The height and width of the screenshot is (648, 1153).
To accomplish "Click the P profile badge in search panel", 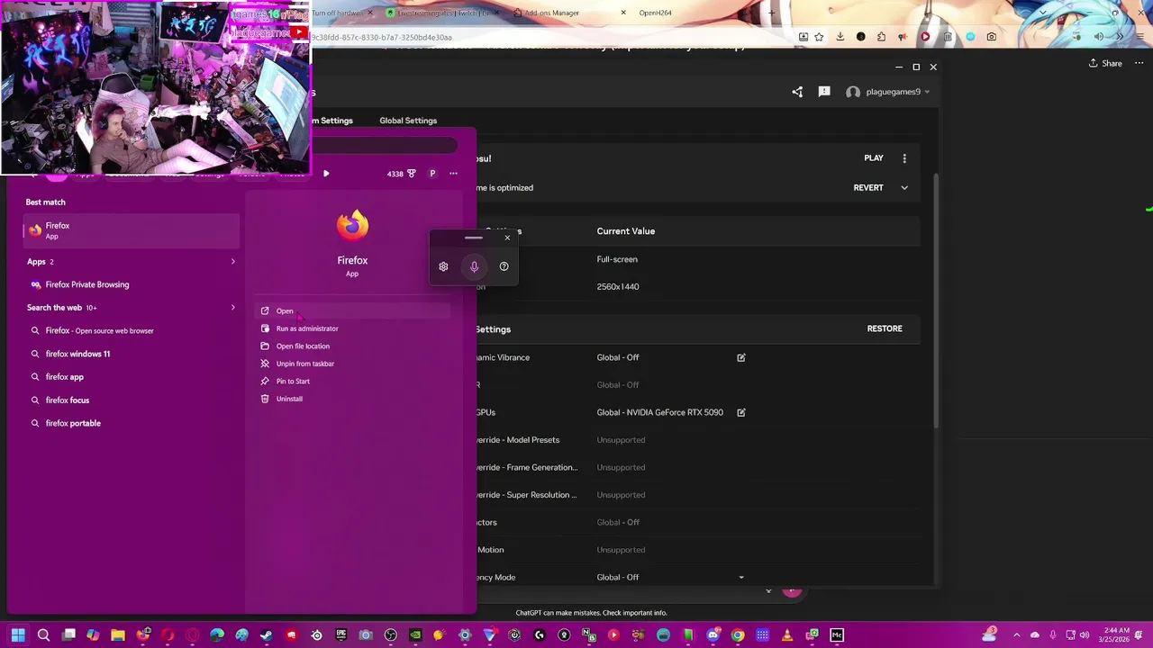I will pyautogui.click(x=432, y=174).
